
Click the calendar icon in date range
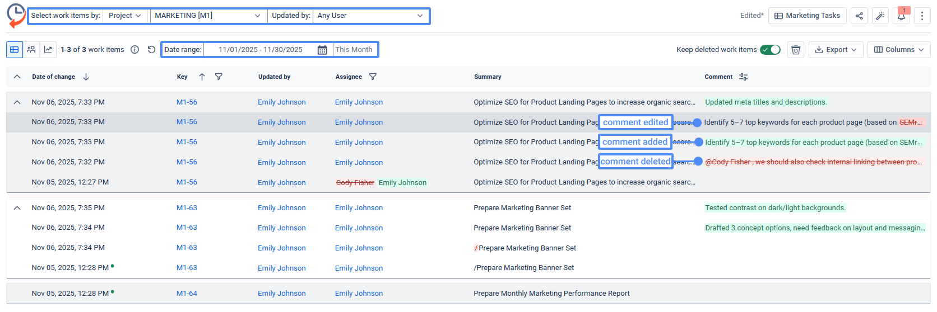tap(322, 50)
